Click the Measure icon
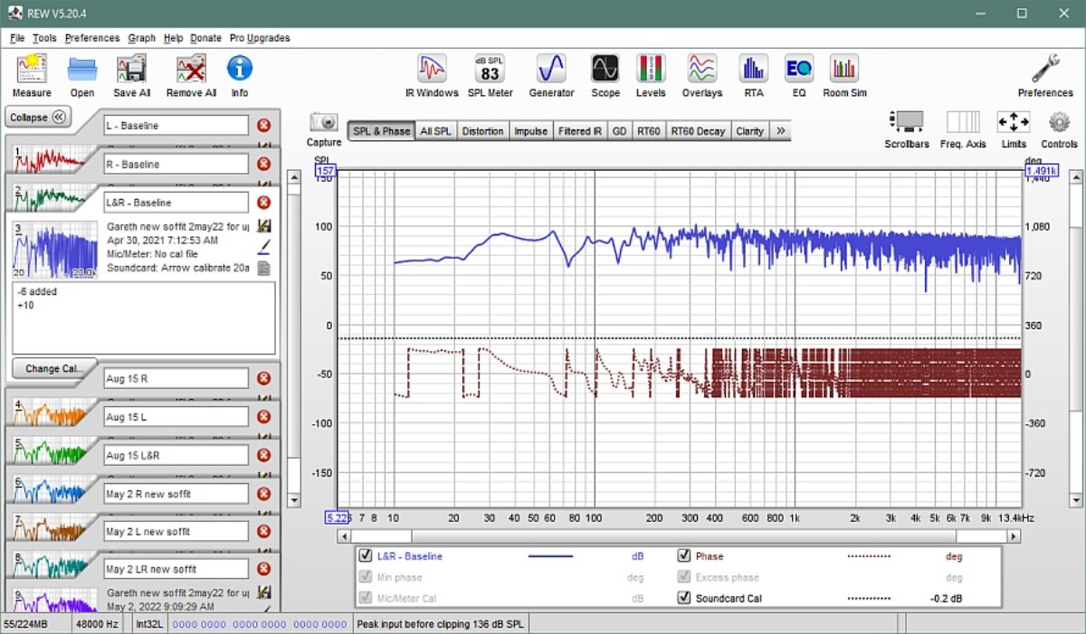 click(32, 70)
